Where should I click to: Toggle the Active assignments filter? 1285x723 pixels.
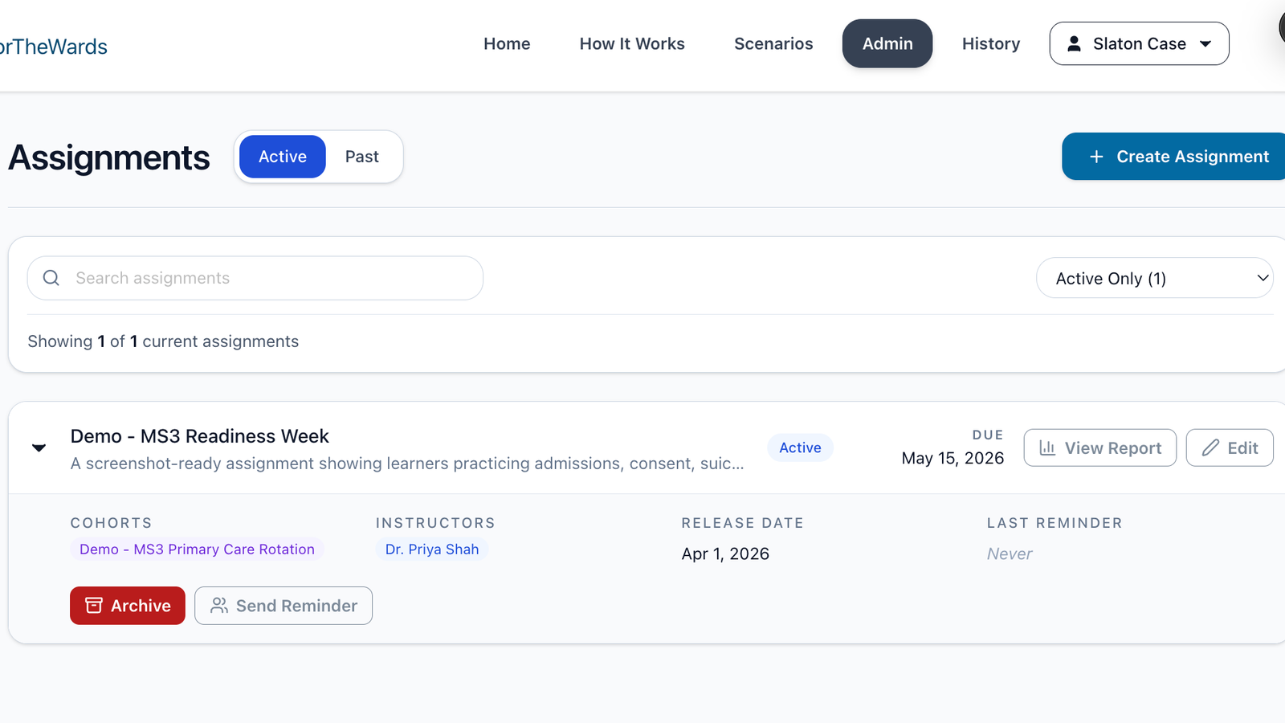(x=281, y=157)
